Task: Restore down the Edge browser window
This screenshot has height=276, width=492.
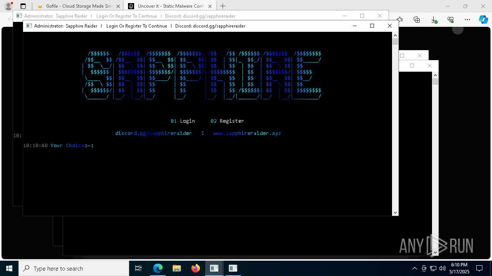Action: coord(465,6)
